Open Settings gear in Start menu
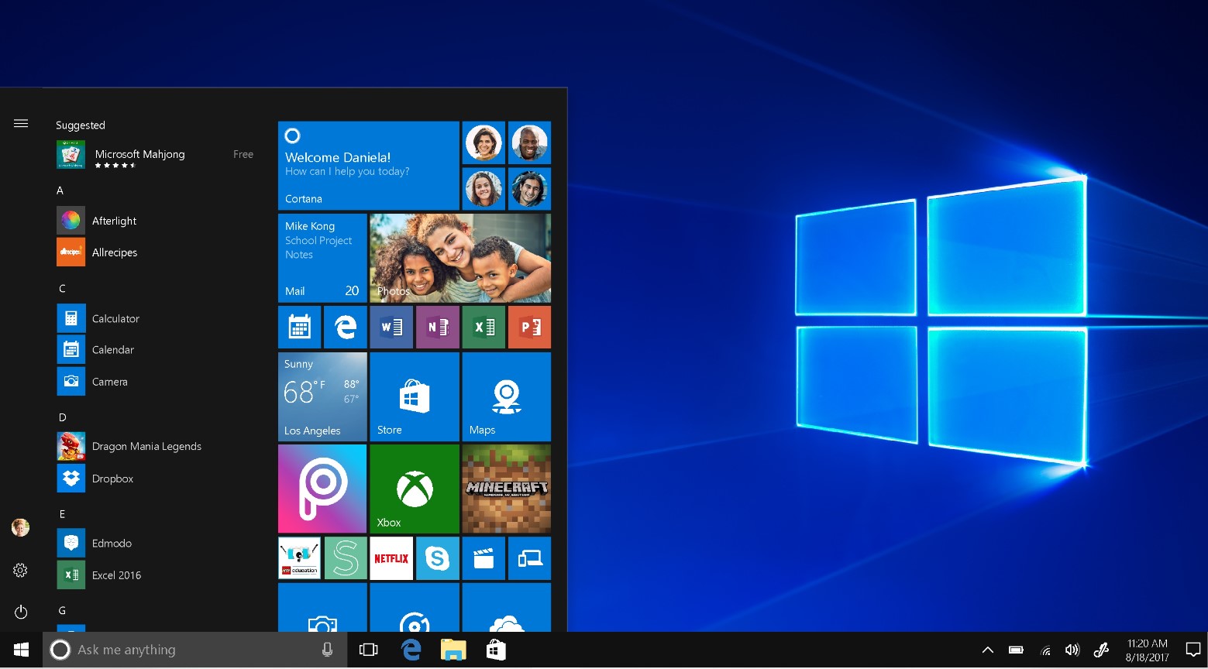Image resolution: width=1208 pixels, height=669 pixels. (x=21, y=571)
